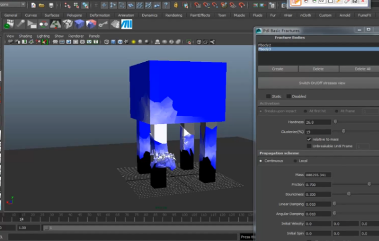Create a new scene from the status line

(33, 5)
